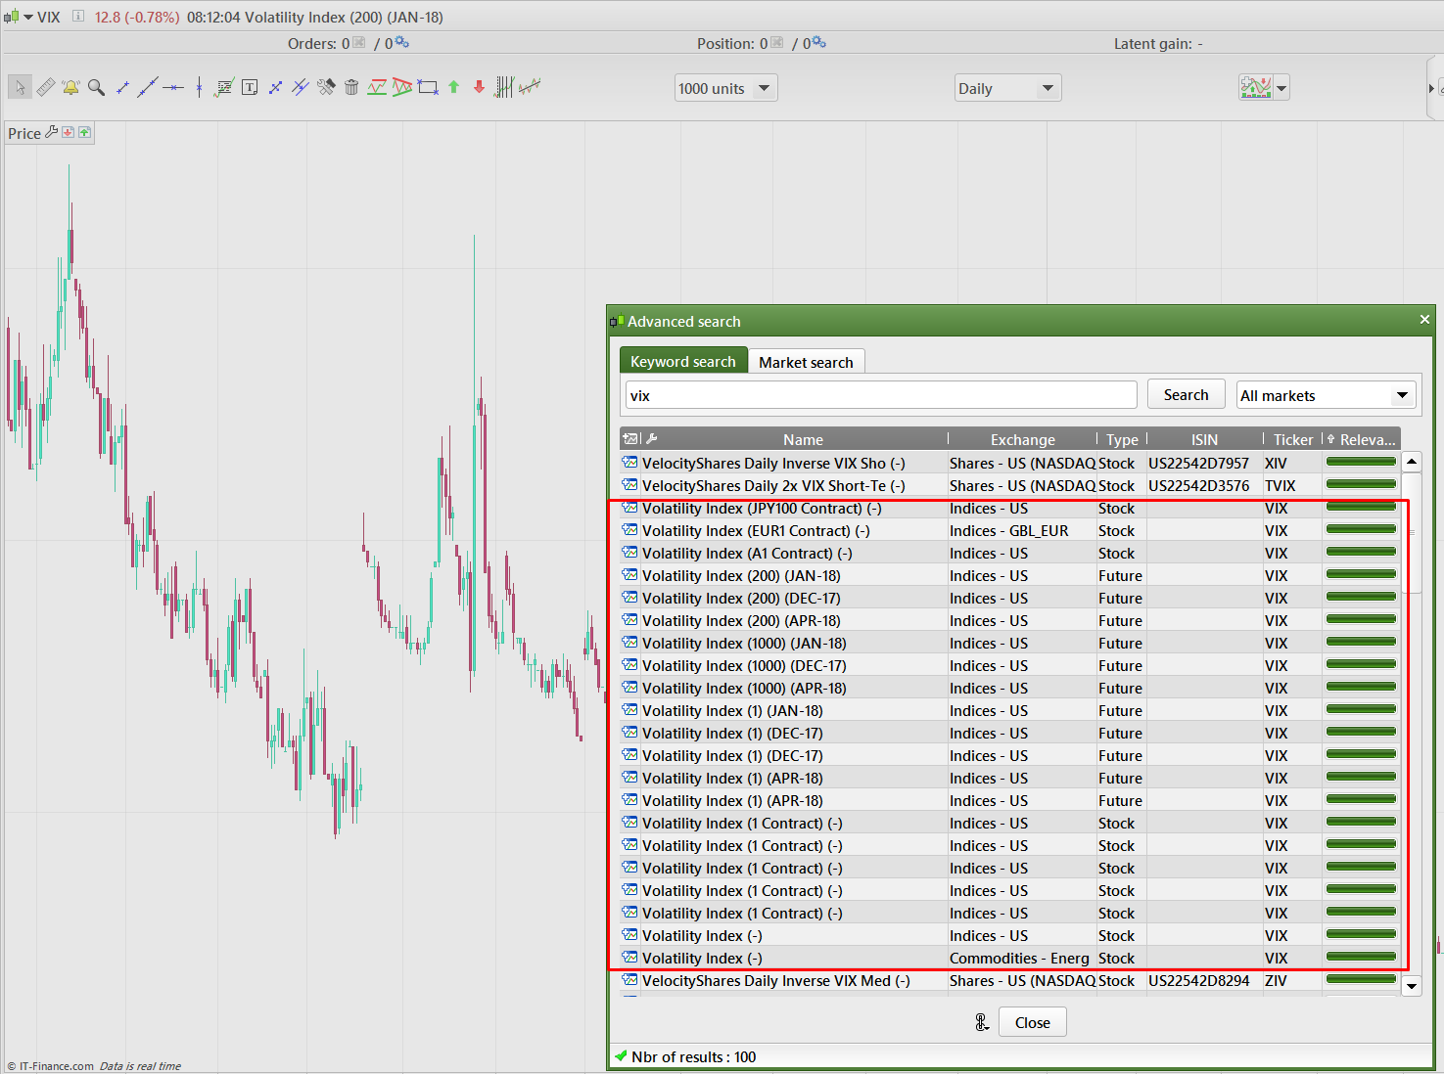Click the horizontal line drawing tool
Image resolution: width=1444 pixels, height=1074 pixels.
[173, 87]
